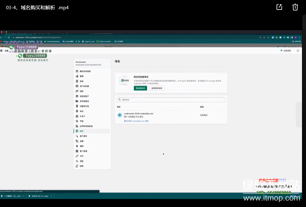Click the 通知 bell icon
Screen dimensions: 306x207
click(77, 146)
